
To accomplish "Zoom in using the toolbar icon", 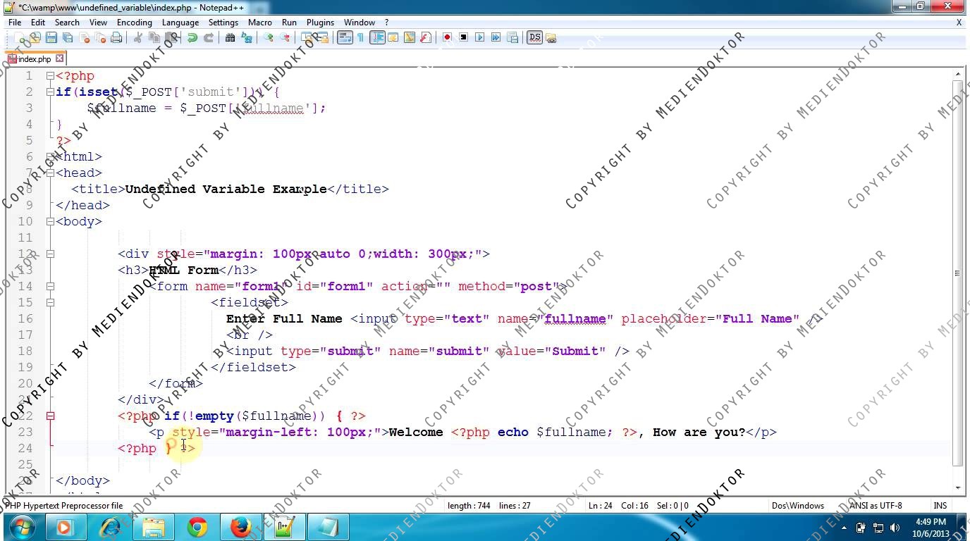I will (269, 37).
